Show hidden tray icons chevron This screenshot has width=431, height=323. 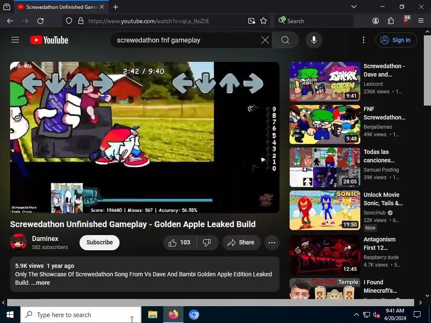(356, 315)
